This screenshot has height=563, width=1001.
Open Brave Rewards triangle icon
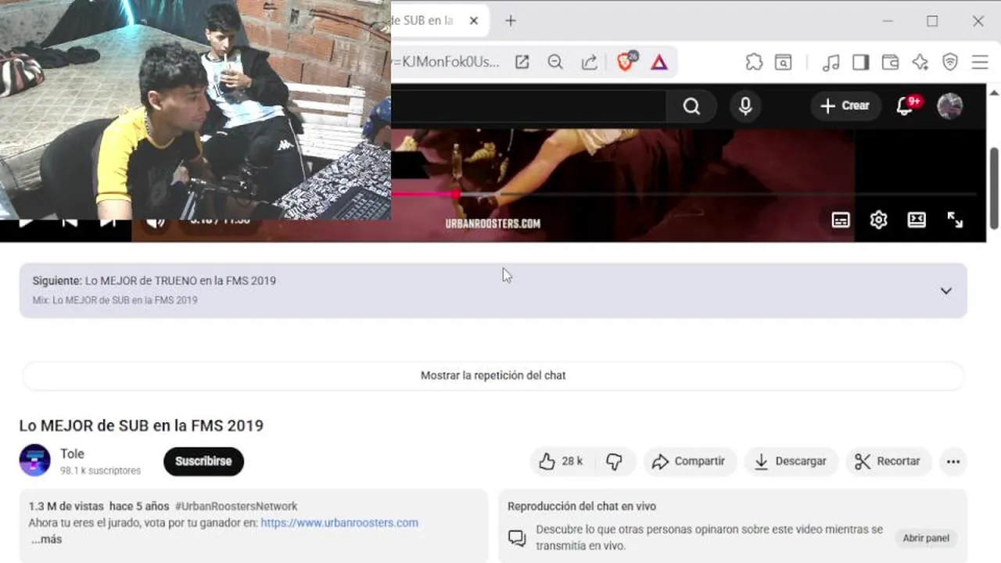659,62
